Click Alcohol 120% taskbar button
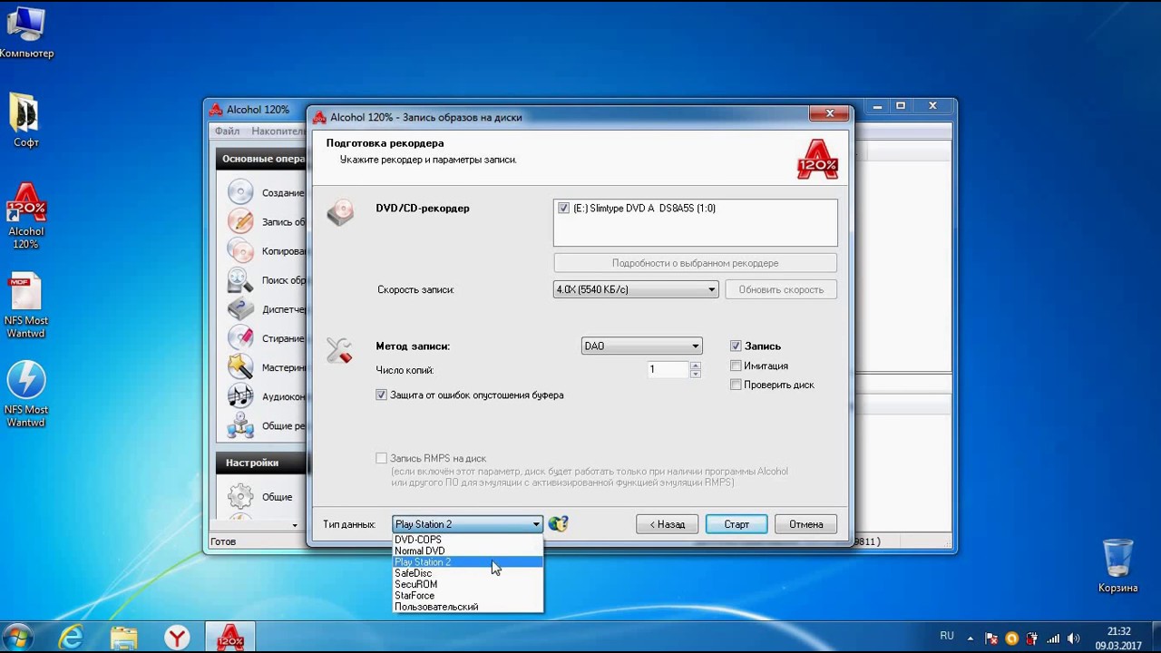Viewport: 1161px width, 653px height. (x=229, y=638)
